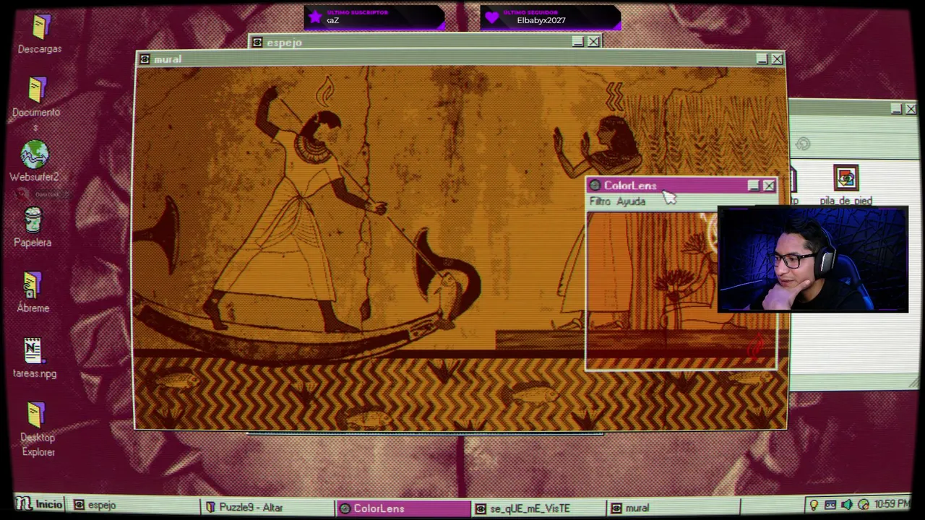Screen dimensions: 925x520
Task: Click the ColorLens filtered preview area
Action: point(681,290)
